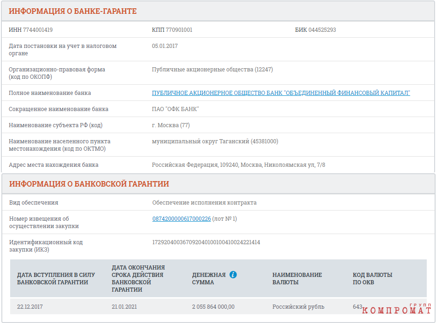Click the 'Сокращенное наименование банка' label
The width and height of the screenshot is (436, 323).
[58, 109]
